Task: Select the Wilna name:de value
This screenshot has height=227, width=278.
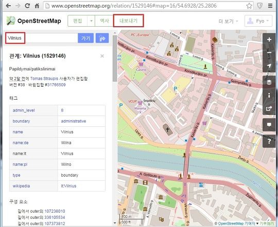Action: [x=66, y=143]
